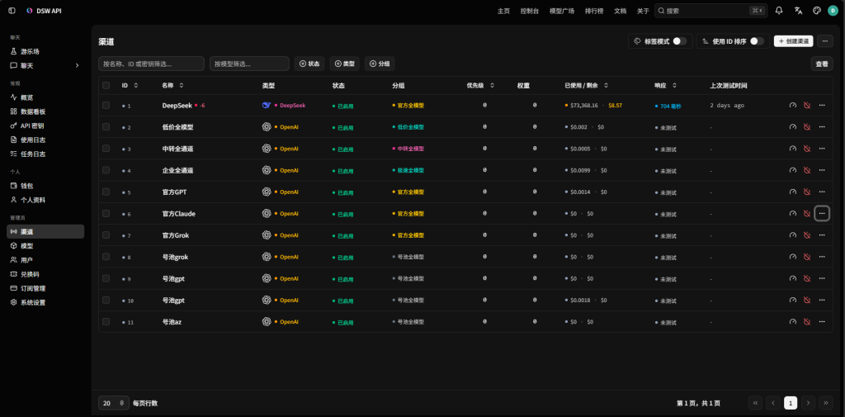Disable the DeepSeek channel with red icon

click(807, 105)
